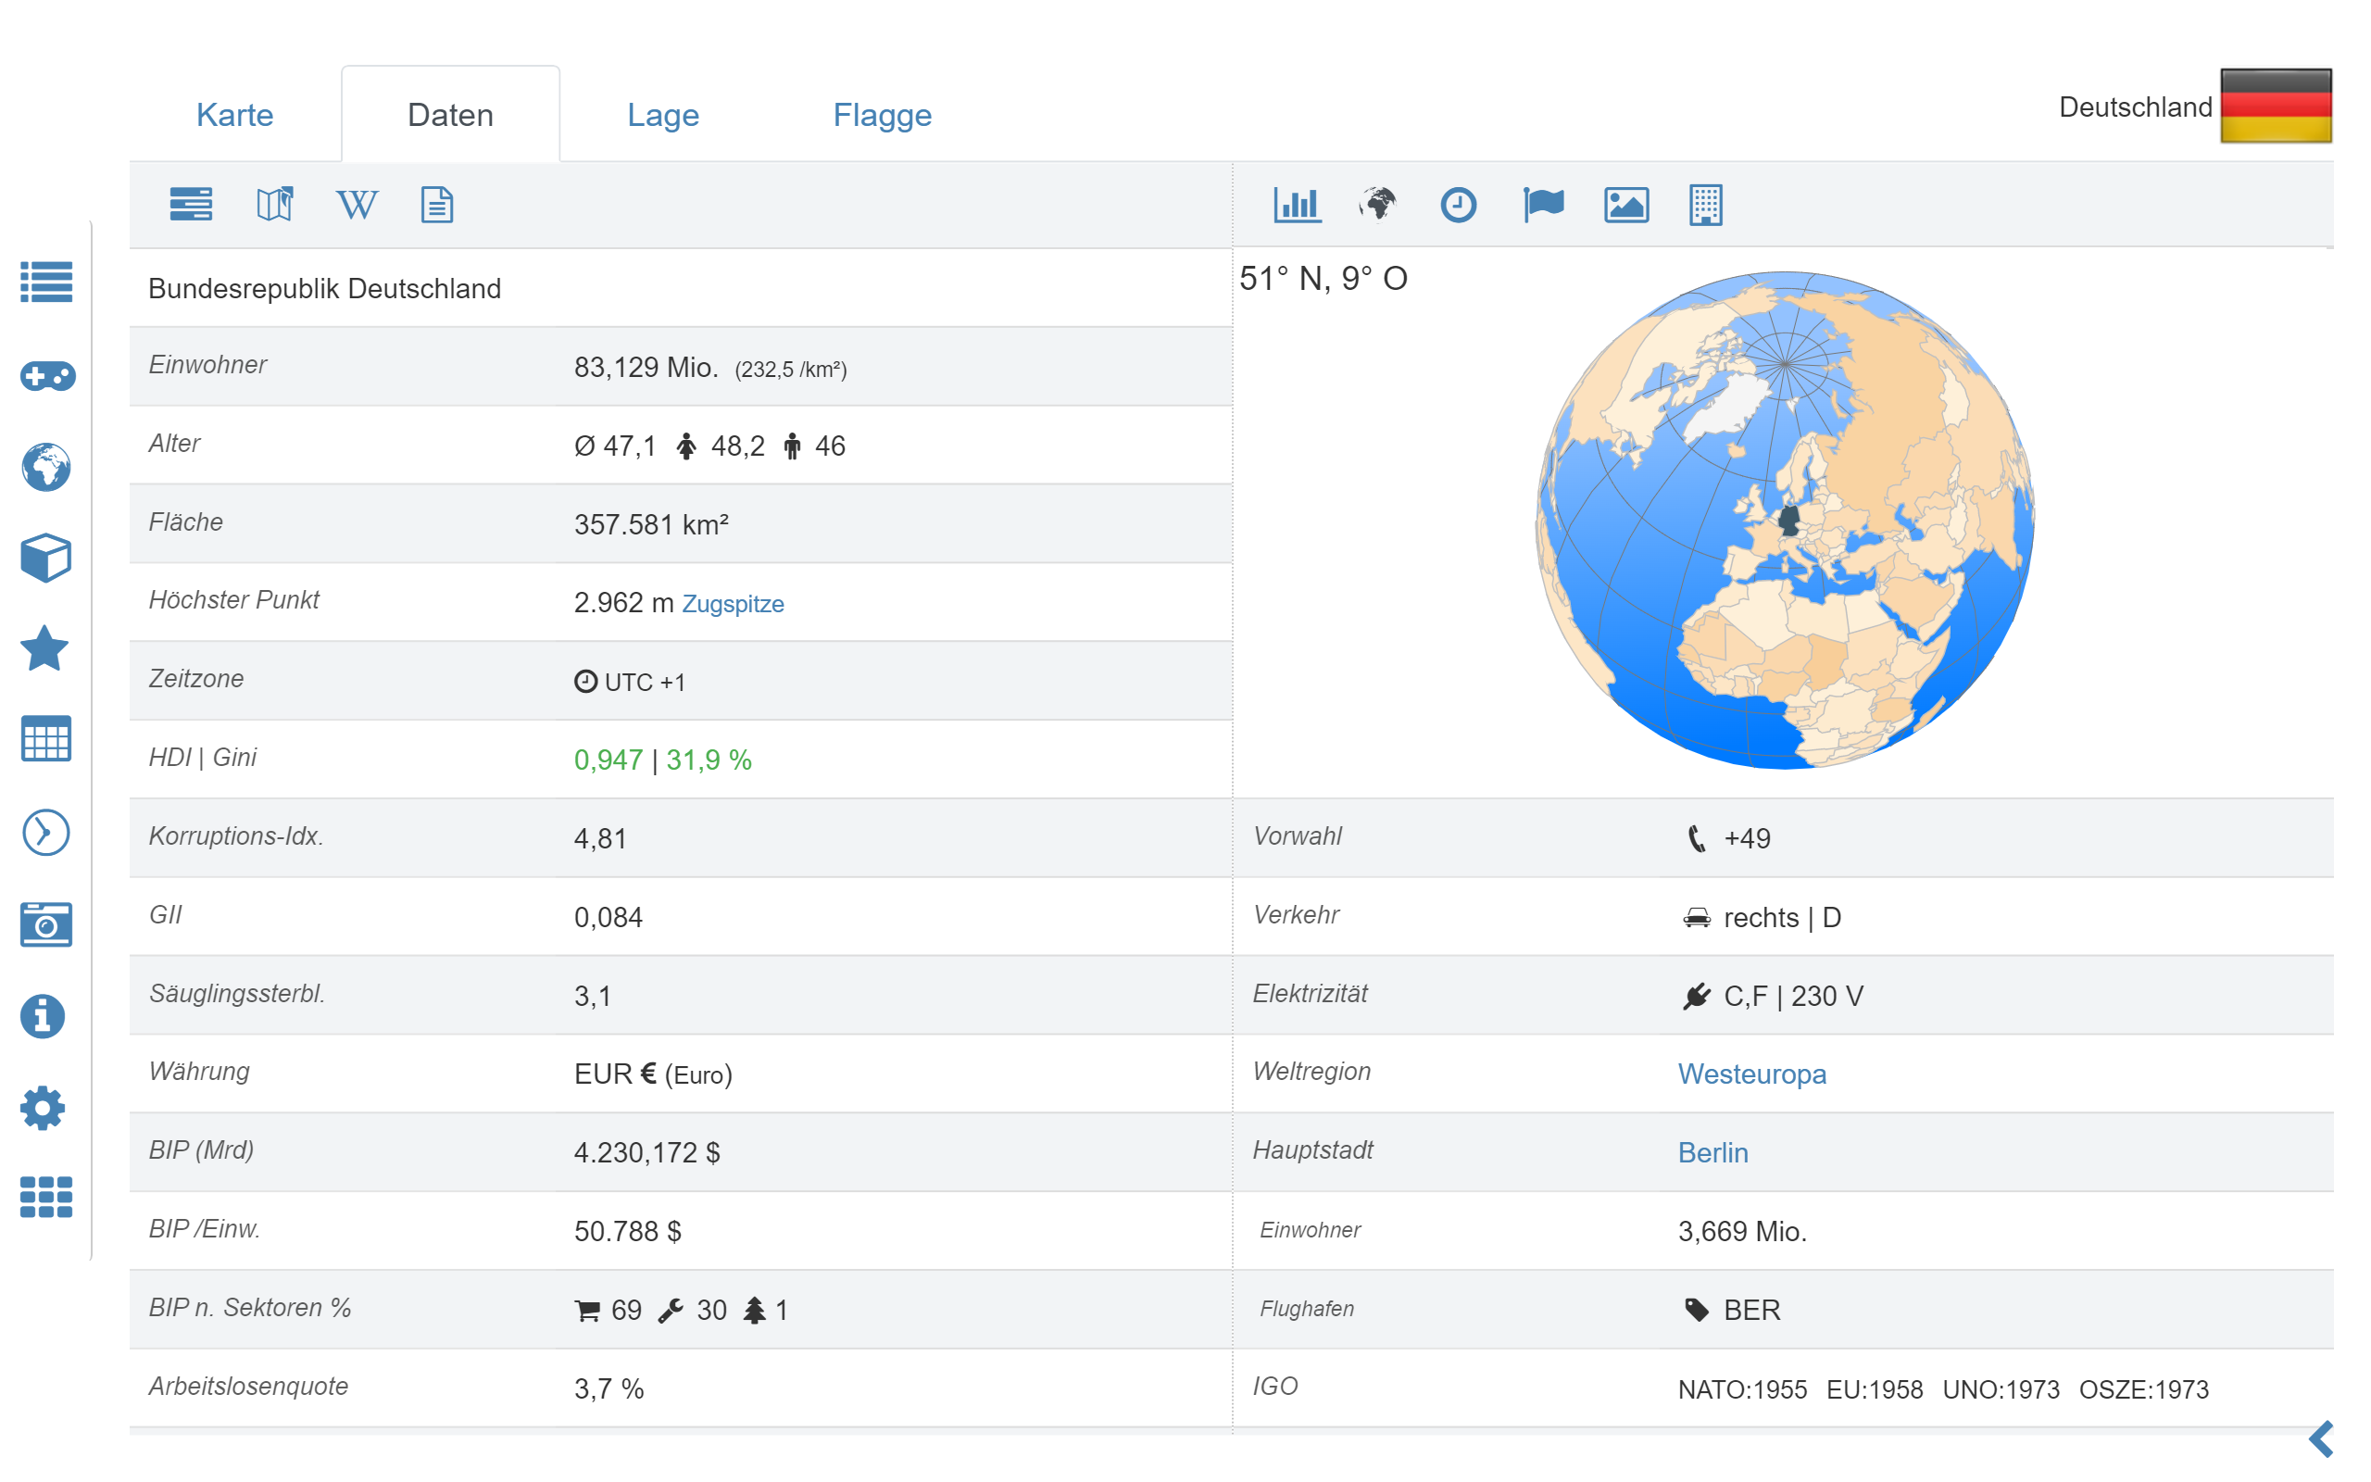Open the Wikipedia W icon
2371x1482 pixels.
tap(356, 205)
